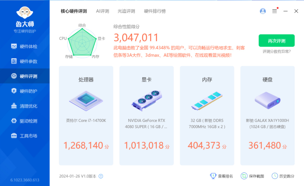
Task: Click the CPU chip illustration
Action: (86, 101)
